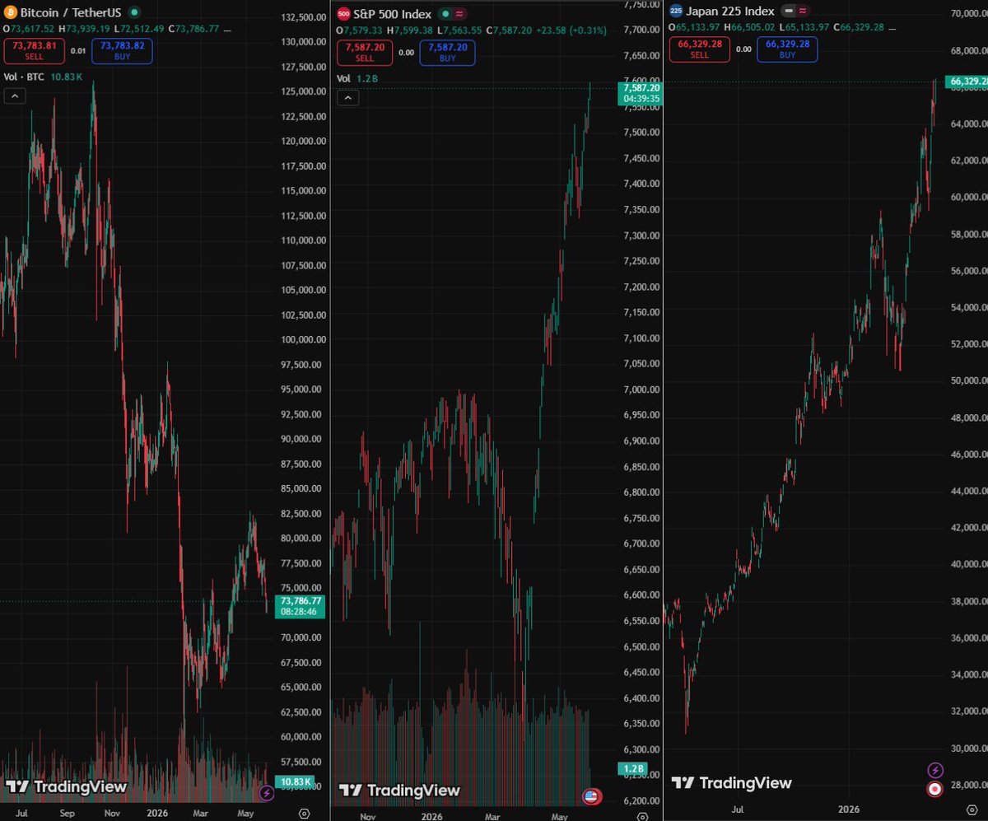Open Bitcoin chart axis settings gear
The image size is (988, 821).
pos(304,814)
